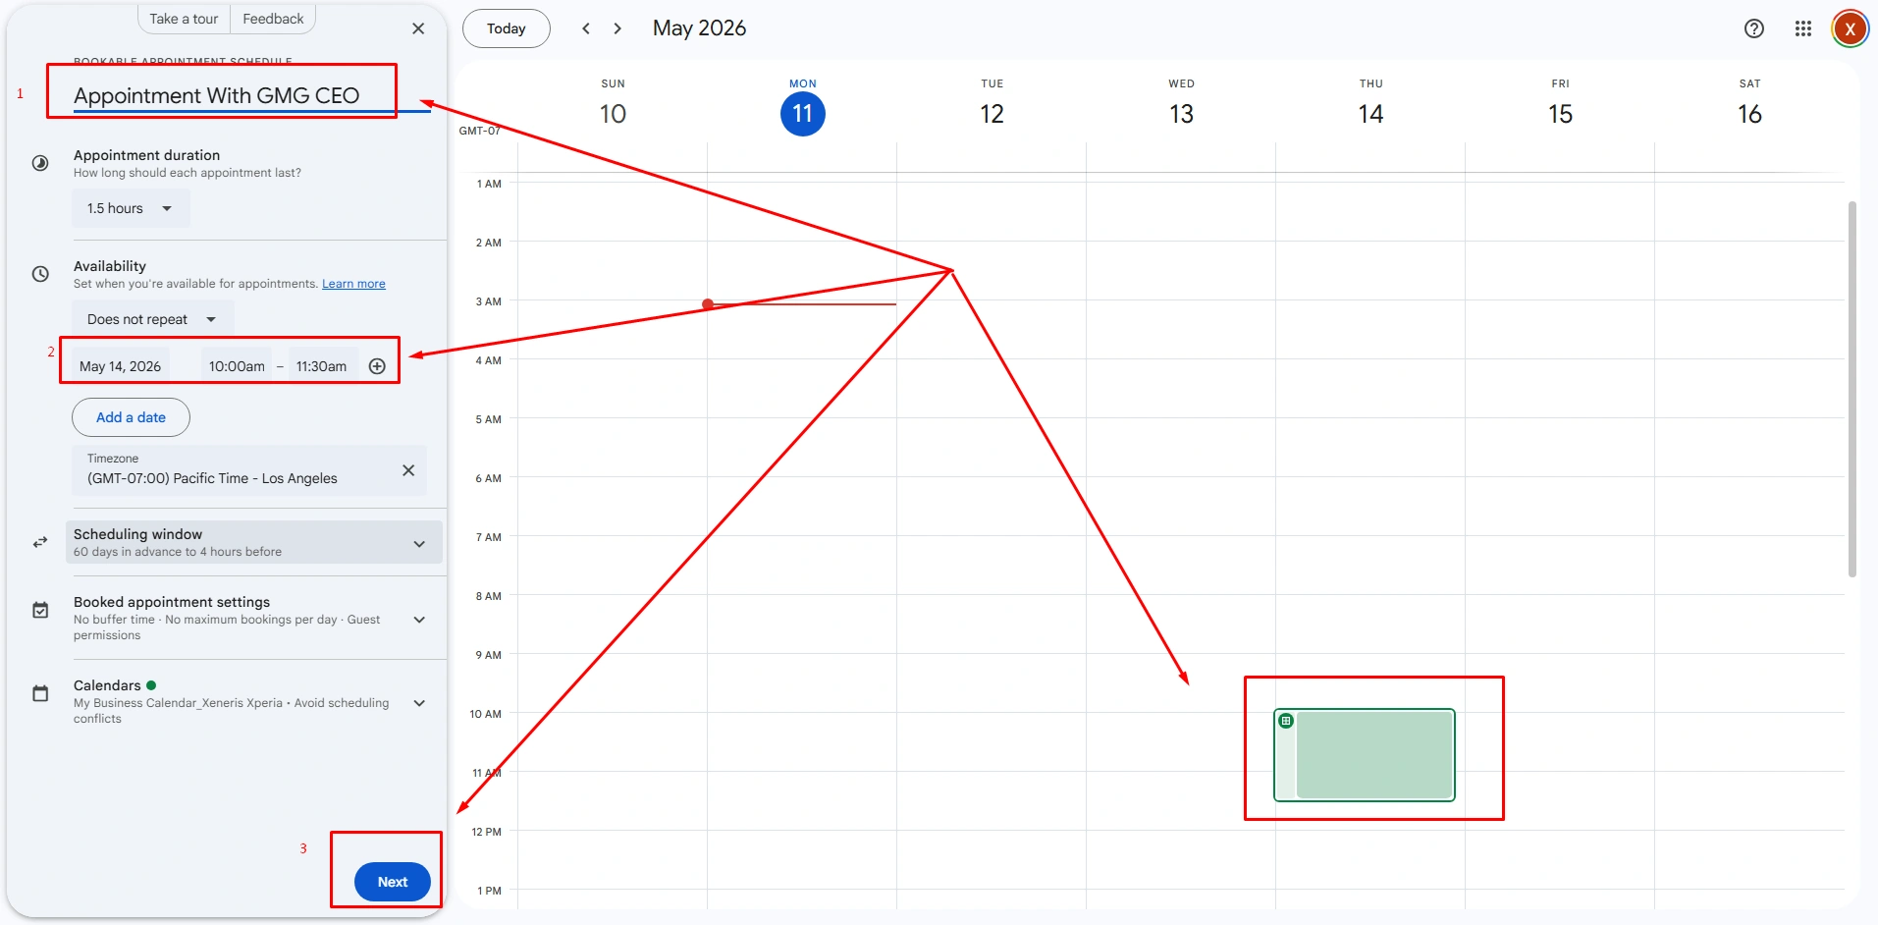Viewport: 1878px width, 925px height.
Task: Select Monday 11 in week header
Action: pos(803,114)
